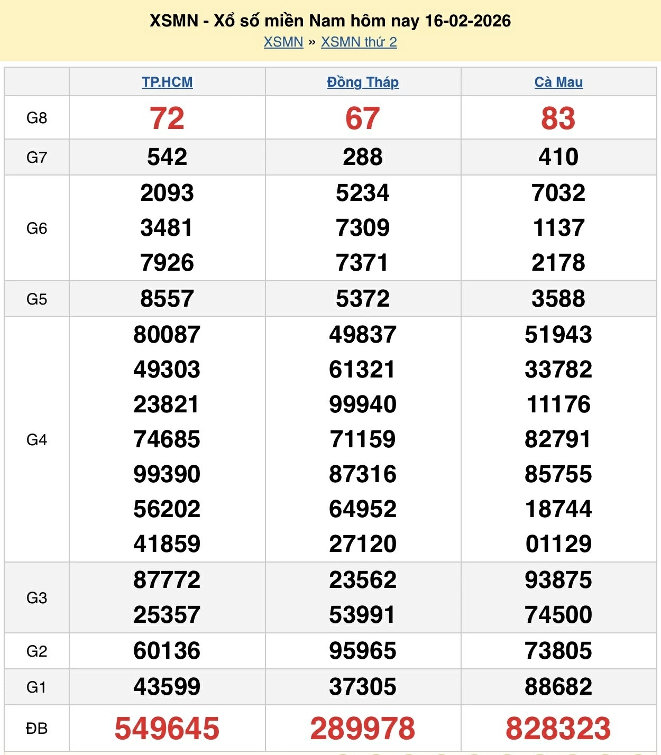Image resolution: width=661 pixels, height=755 pixels.
Task: Click the page title XSMN 16-02-2026
Action: (x=330, y=21)
